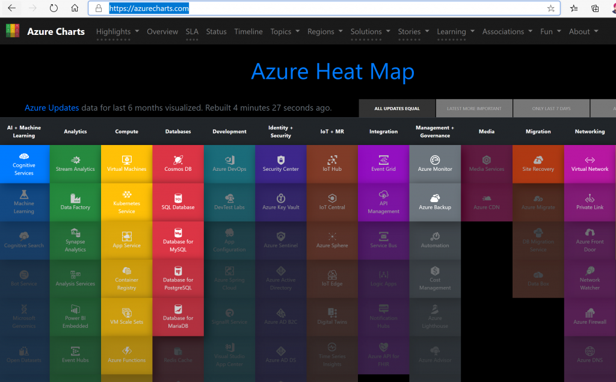The height and width of the screenshot is (382, 616).
Task: Toggle the Only Last 7 Days filter
Action: coord(551,109)
